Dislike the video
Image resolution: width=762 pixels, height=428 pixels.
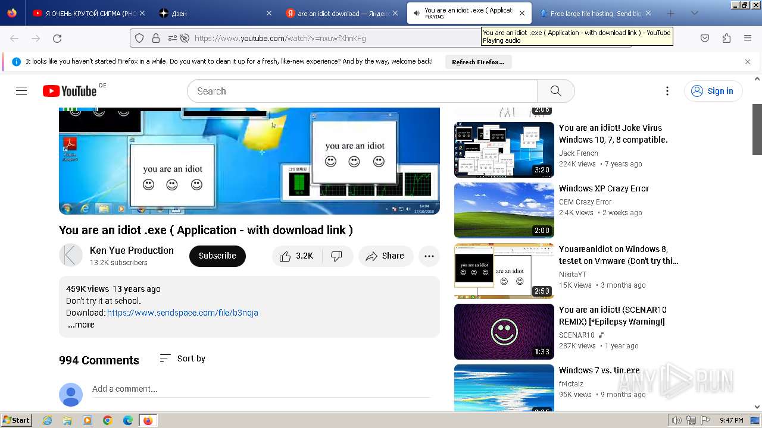[337, 256]
